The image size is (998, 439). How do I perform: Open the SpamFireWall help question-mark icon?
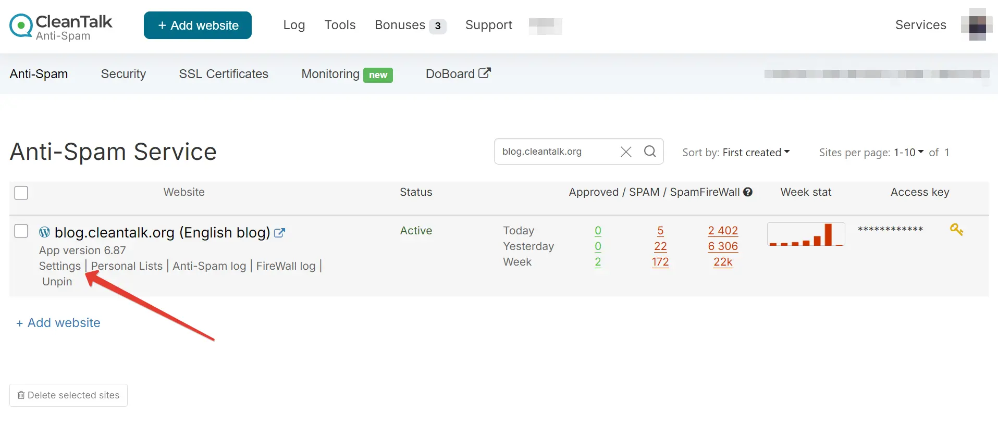pyautogui.click(x=748, y=192)
